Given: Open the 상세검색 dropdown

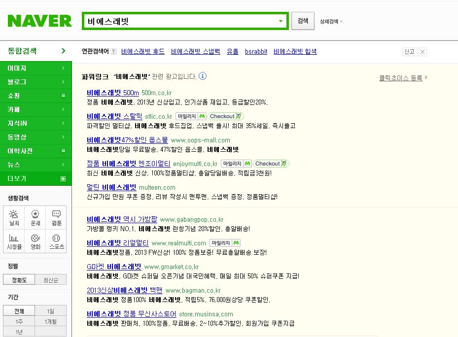Looking at the screenshot, I should [331, 21].
